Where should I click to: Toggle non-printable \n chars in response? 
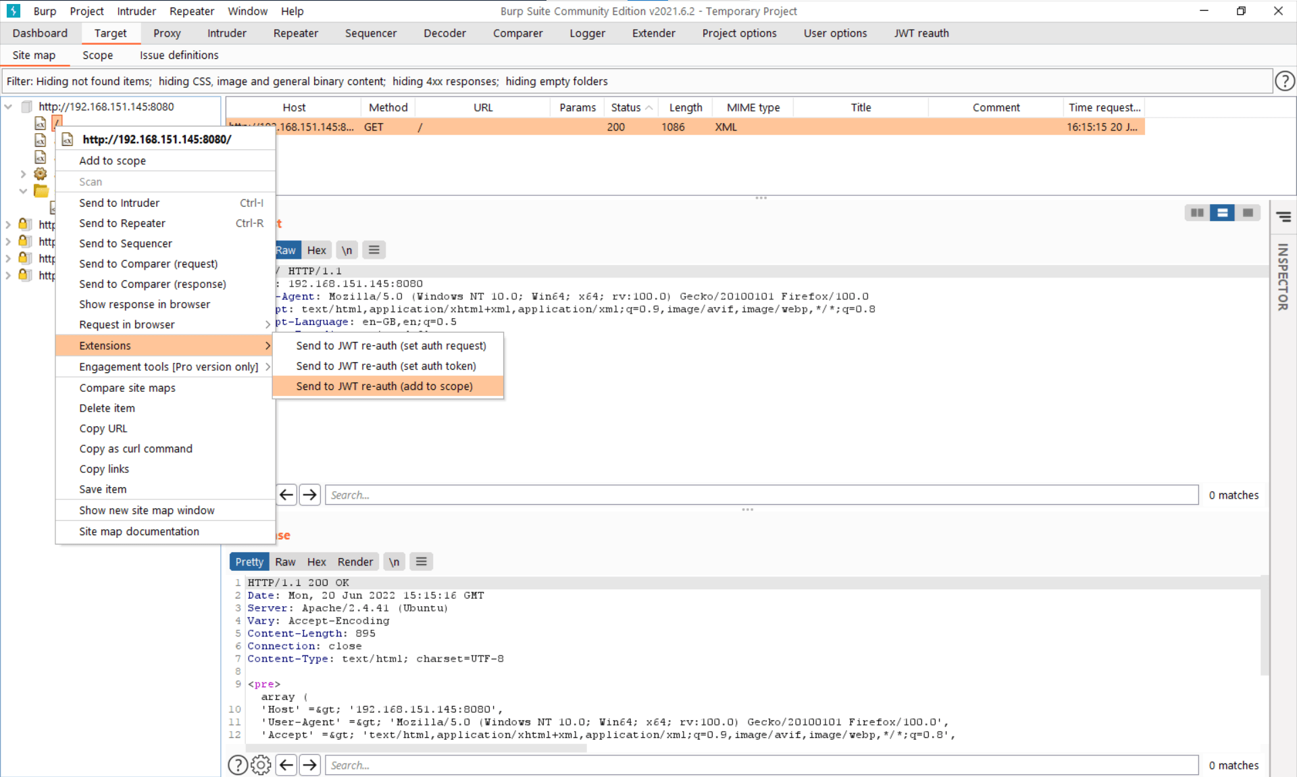coord(394,561)
